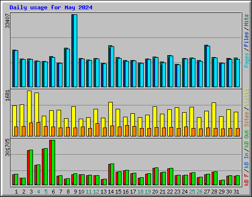This screenshot has height=197, width=252.
Task: Click the day 14 label on x-axis
Action: (x=111, y=192)
